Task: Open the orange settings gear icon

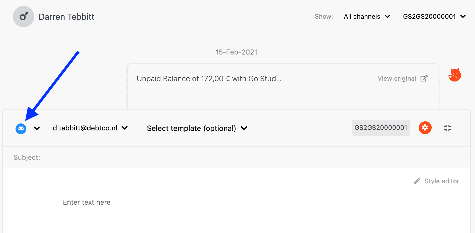Action: [425, 128]
